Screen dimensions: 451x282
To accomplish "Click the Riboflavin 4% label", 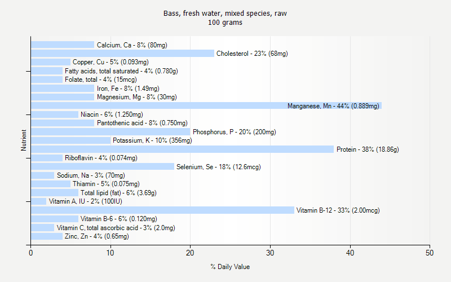I will [101, 158].
